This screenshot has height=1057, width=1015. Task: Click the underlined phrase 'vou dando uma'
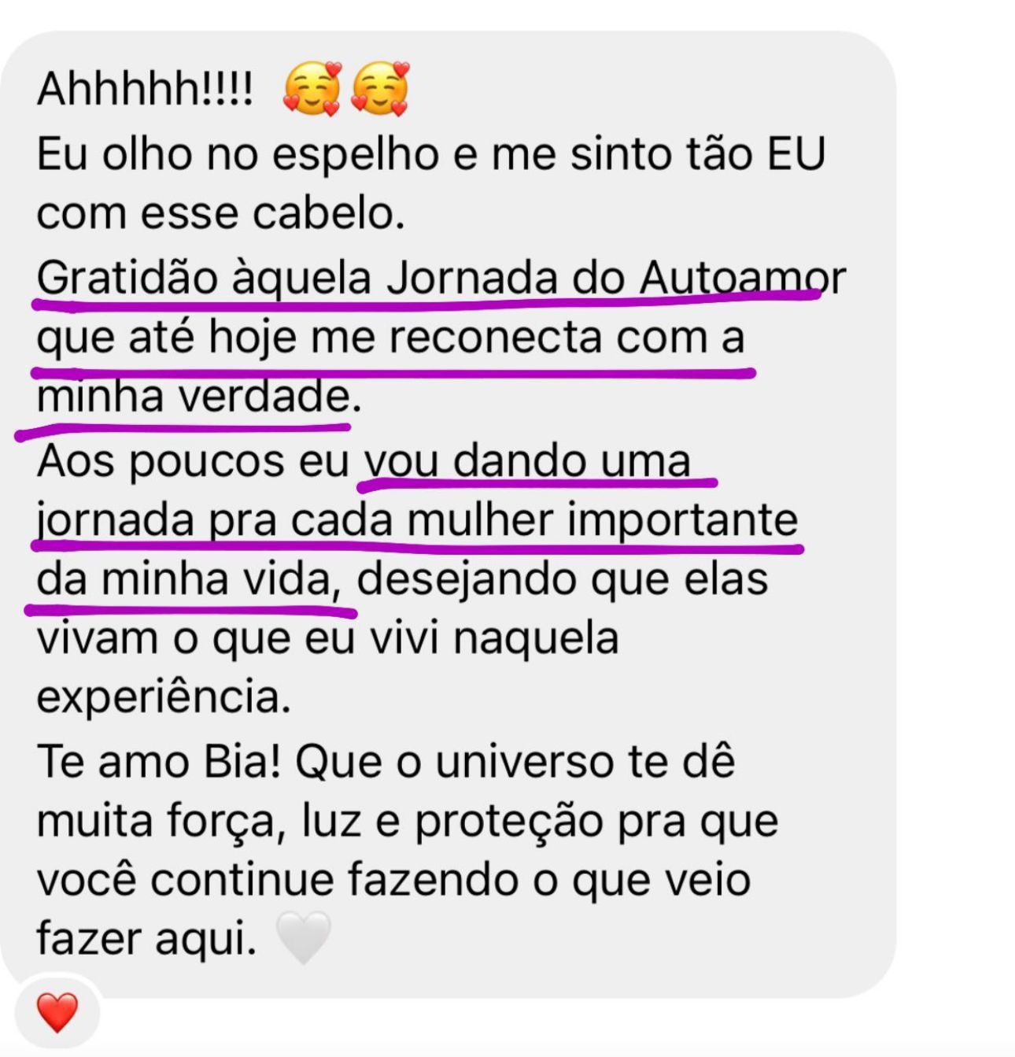(x=526, y=461)
